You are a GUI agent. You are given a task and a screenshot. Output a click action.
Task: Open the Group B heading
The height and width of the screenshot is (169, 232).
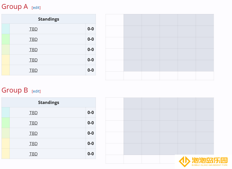pos(15,90)
